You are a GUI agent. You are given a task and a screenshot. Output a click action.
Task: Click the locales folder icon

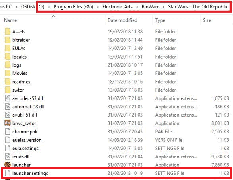click(x=8, y=57)
